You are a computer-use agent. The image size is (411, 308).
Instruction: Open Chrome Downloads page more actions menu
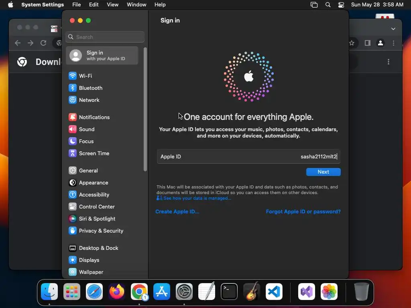(389, 62)
